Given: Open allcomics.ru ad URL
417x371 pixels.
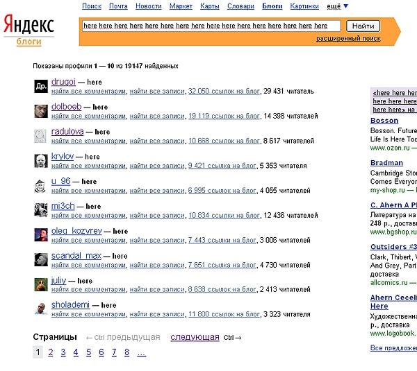Looking at the screenshot, I should click(x=389, y=283).
